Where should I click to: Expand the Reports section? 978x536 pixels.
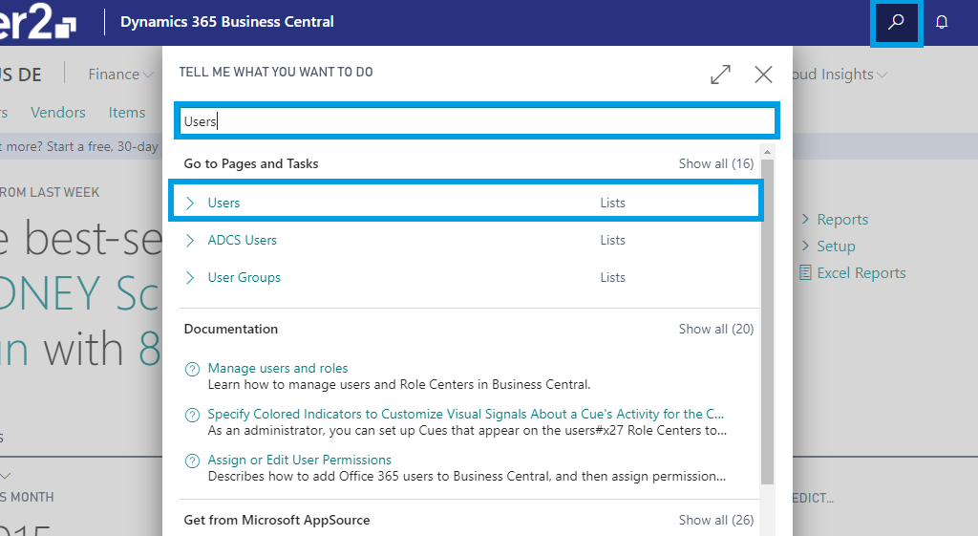coord(806,220)
